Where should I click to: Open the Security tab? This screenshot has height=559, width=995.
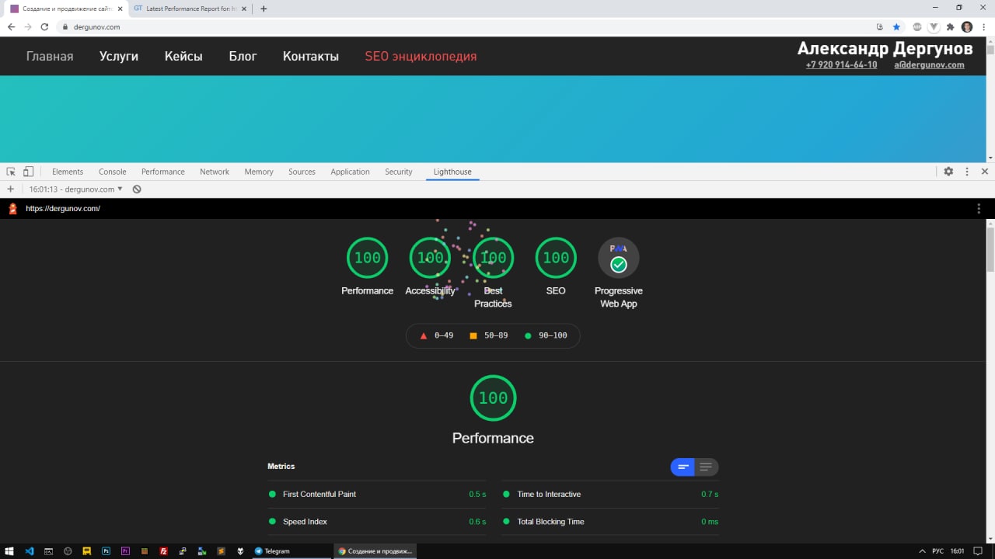[x=399, y=172]
